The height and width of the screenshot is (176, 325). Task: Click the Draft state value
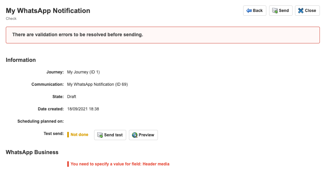(72, 97)
